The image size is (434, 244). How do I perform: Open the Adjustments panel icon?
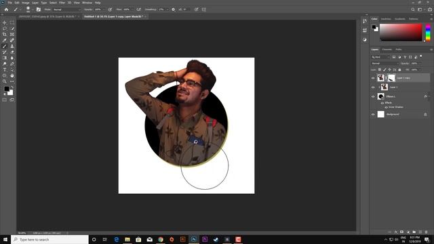click(x=365, y=39)
